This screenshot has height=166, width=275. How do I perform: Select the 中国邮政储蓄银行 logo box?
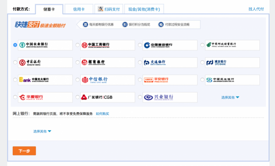(x=232, y=45)
